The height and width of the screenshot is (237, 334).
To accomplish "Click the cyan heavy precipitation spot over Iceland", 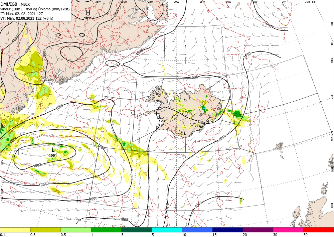I will click(x=204, y=109).
